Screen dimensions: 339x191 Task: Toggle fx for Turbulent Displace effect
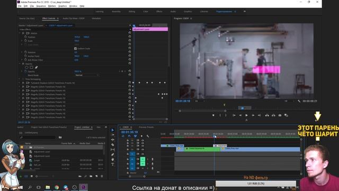pyautogui.click(x=23, y=83)
